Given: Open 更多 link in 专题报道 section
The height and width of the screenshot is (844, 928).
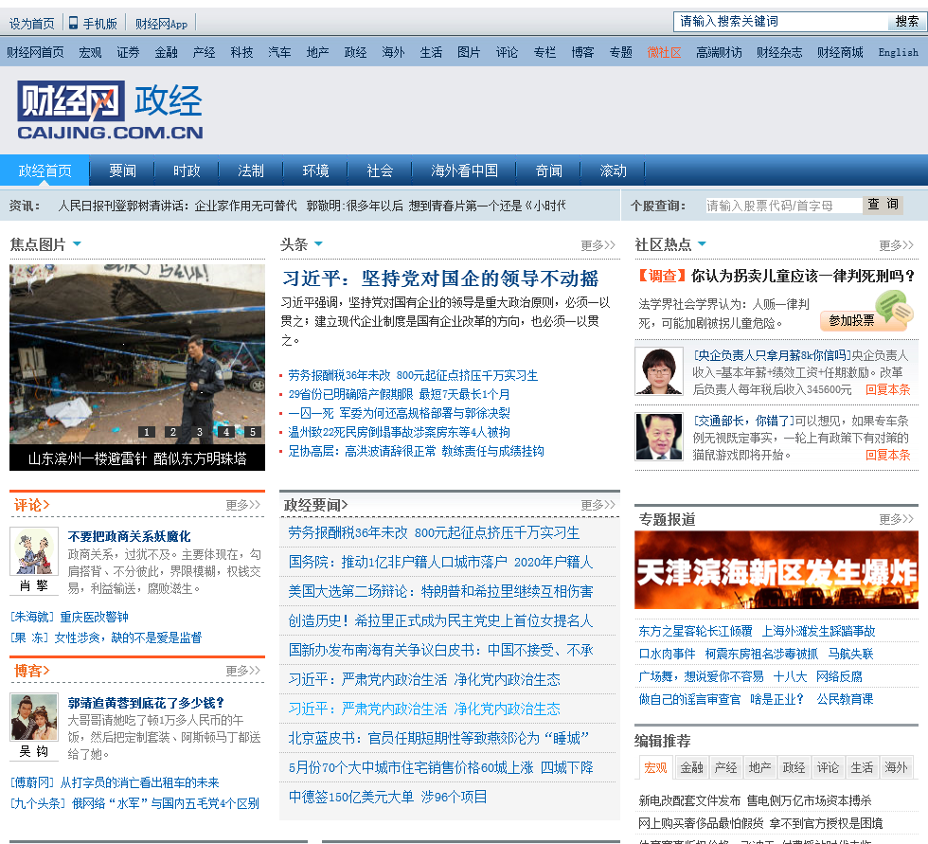Looking at the screenshot, I should [x=896, y=519].
